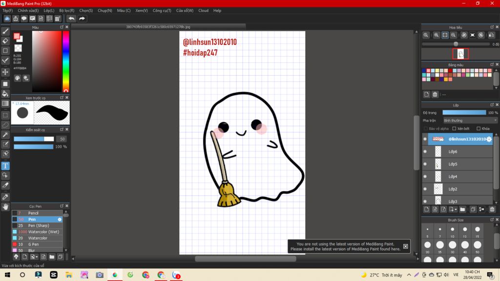Close the update notification popup

tap(405, 246)
